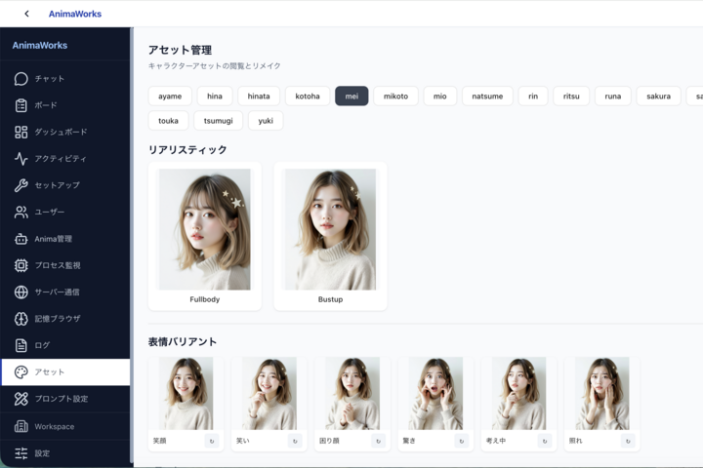The height and width of the screenshot is (468, 703).
Task: Regenerate the 笑顔 expression variant
Action: (x=212, y=441)
